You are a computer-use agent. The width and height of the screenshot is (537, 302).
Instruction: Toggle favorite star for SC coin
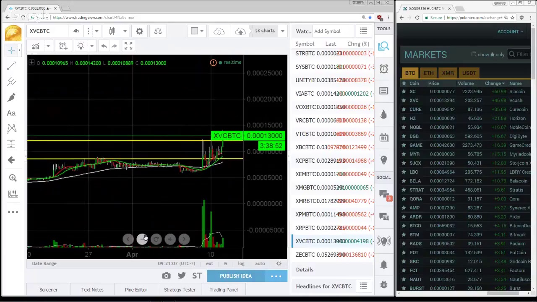click(404, 91)
